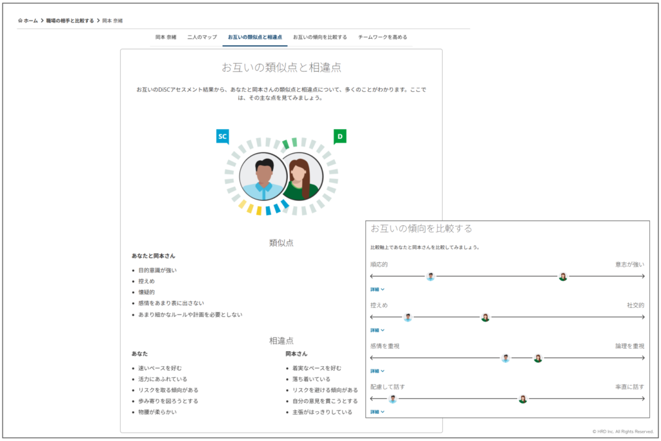The image size is (661, 441).
Task: Go to 職場の相手と比較する breadcrumb link
Action: (70, 21)
